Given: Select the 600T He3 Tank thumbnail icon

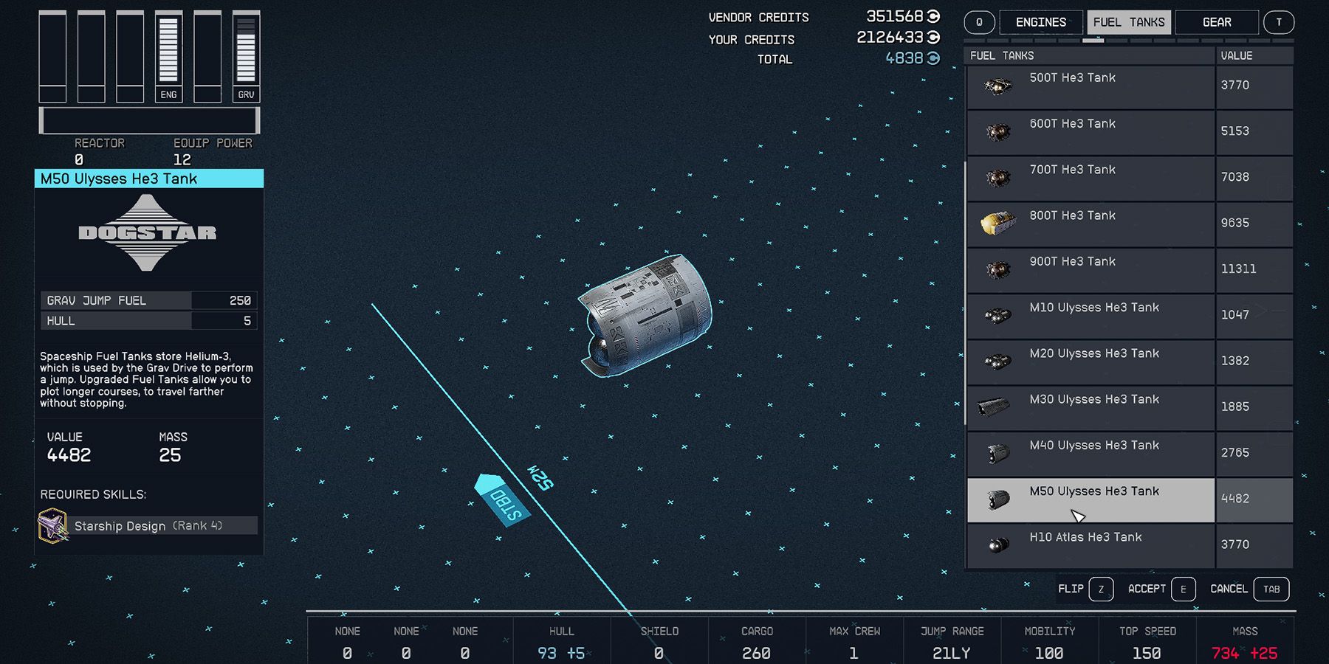Looking at the screenshot, I should coord(997,133).
